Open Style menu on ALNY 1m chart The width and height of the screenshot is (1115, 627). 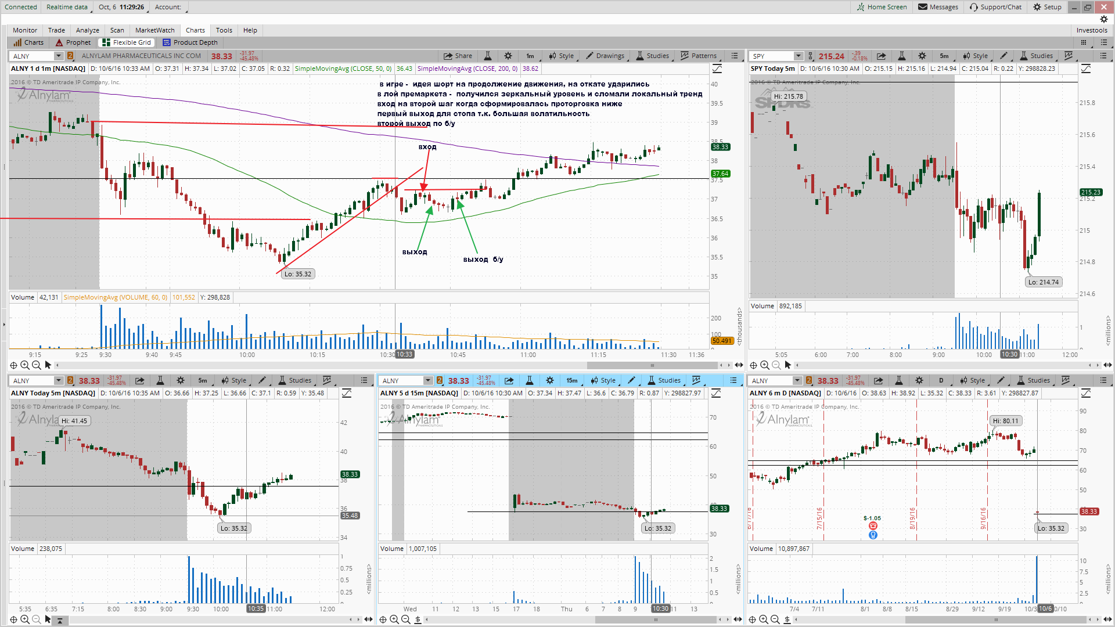pyautogui.click(x=561, y=56)
